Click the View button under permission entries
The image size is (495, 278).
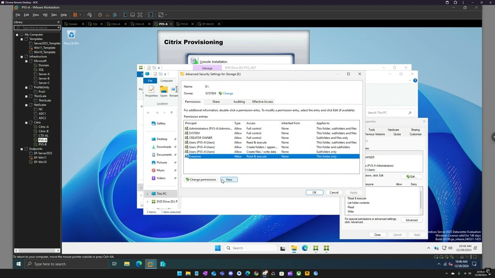229,180
